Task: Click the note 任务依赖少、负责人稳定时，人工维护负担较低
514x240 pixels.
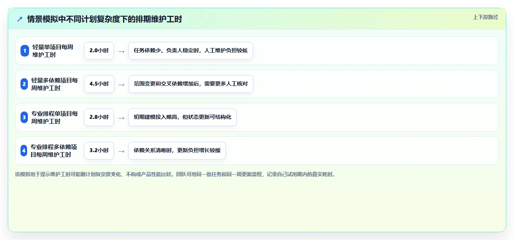Action: 191,51
